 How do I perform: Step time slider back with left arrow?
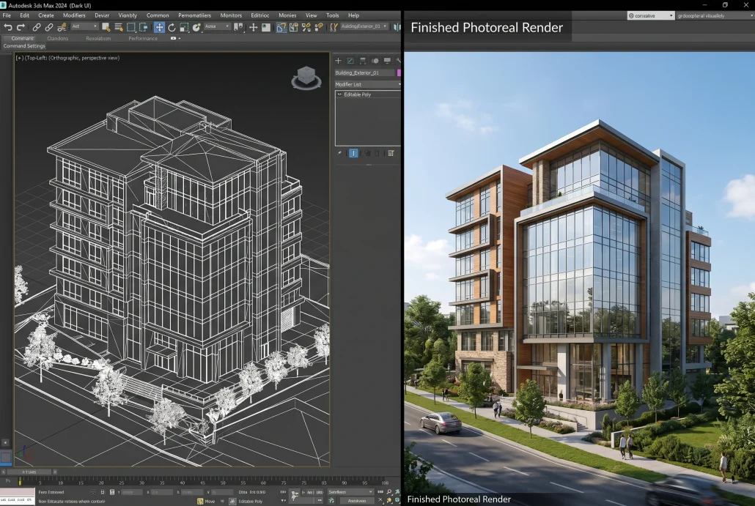pyautogui.click(x=4, y=472)
